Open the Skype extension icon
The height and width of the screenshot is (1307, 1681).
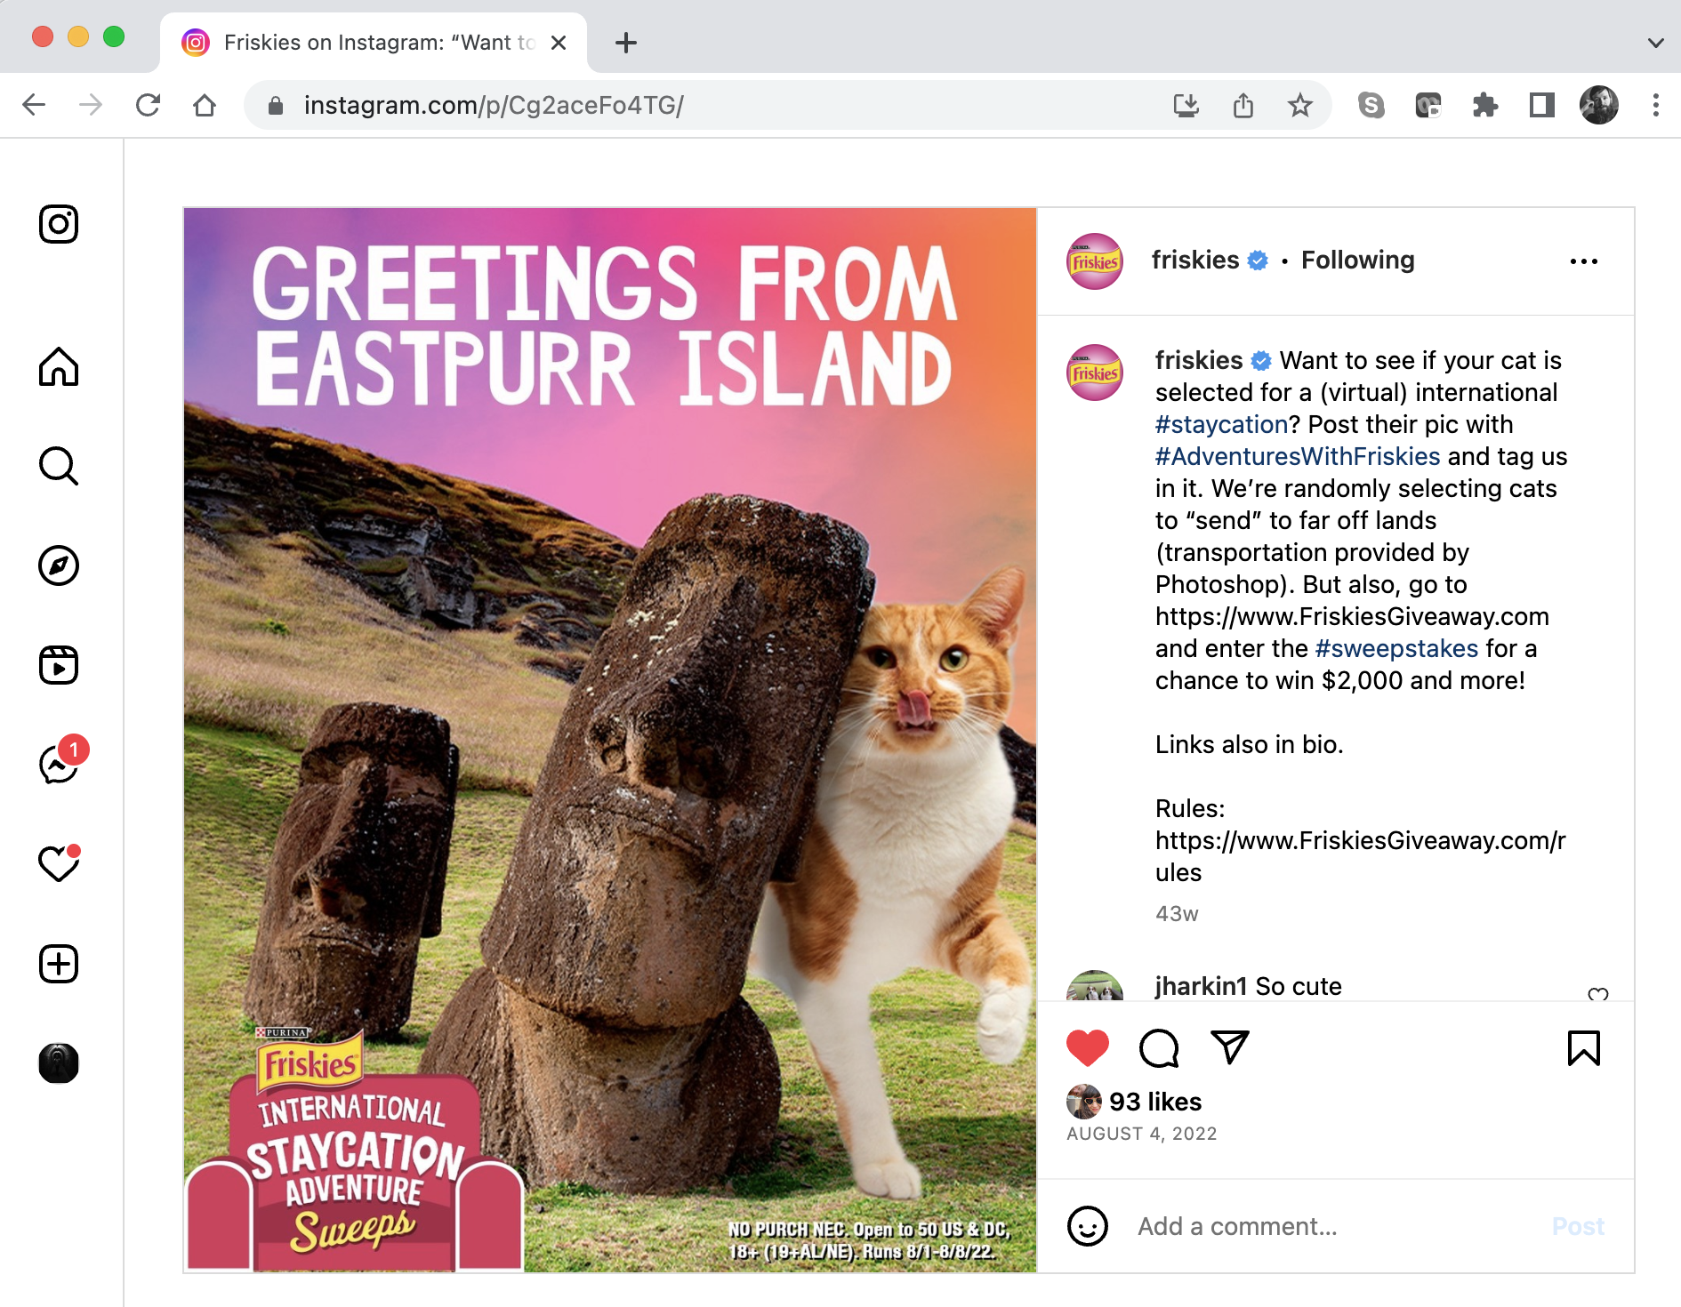click(x=1371, y=105)
